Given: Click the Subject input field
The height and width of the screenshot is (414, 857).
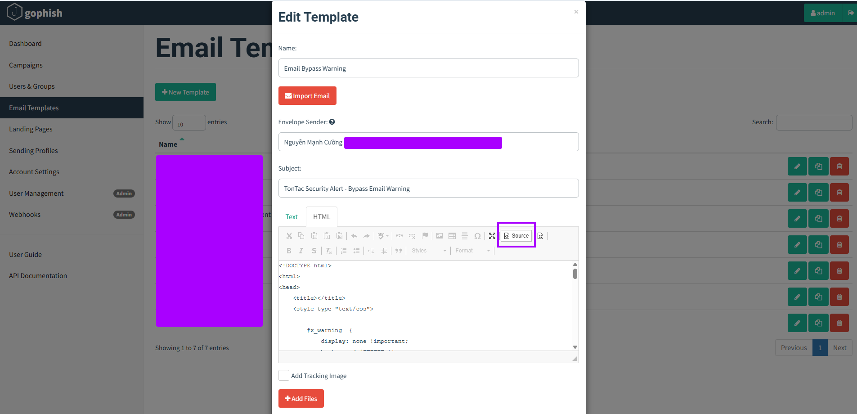Looking at the screenshot, I should (x=428, y=189).
